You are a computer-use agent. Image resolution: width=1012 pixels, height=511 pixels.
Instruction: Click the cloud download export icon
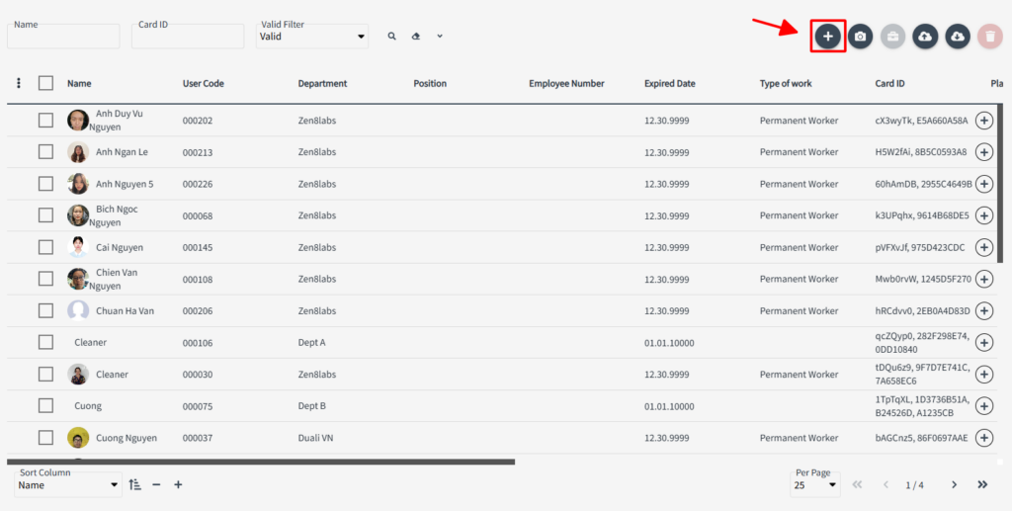coord(957,37)
